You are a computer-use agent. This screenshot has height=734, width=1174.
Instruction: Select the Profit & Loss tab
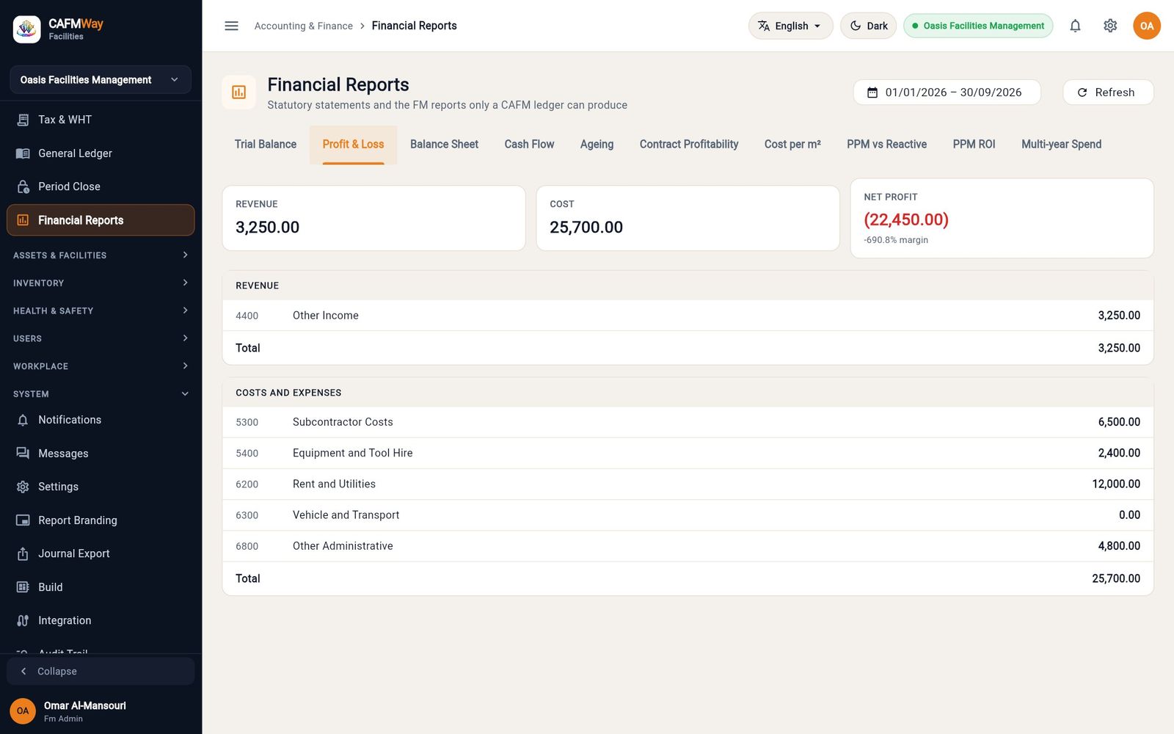point(353,145)
